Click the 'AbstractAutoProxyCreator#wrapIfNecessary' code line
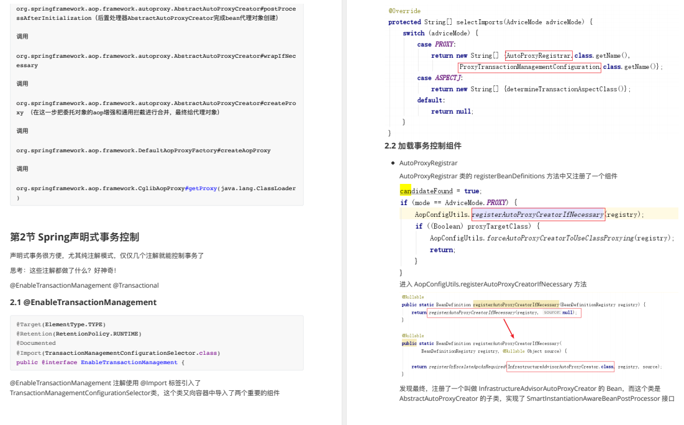Screen dimensions: 684x425 pos(156,61)
